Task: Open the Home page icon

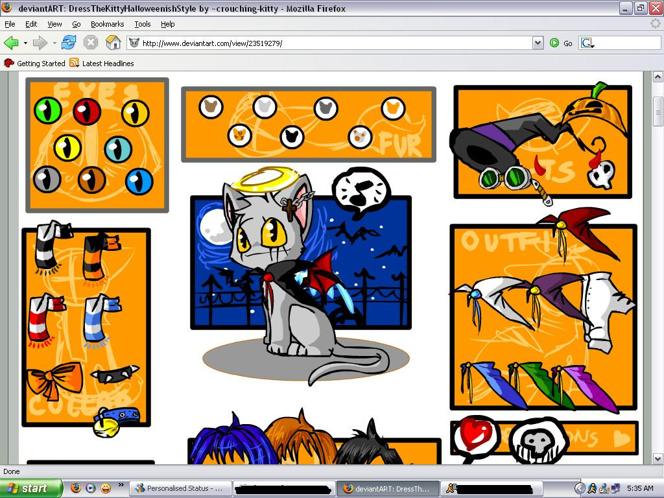Action: click(113, 43)
